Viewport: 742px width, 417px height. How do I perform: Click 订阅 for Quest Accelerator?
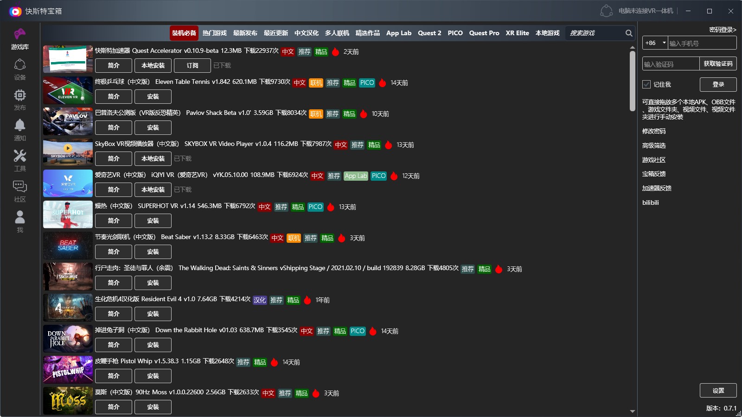(192, 65)
